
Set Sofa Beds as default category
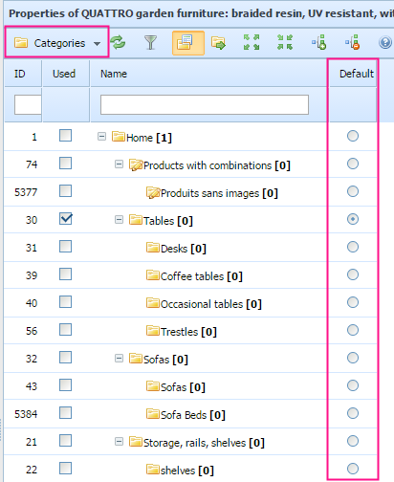353,413
